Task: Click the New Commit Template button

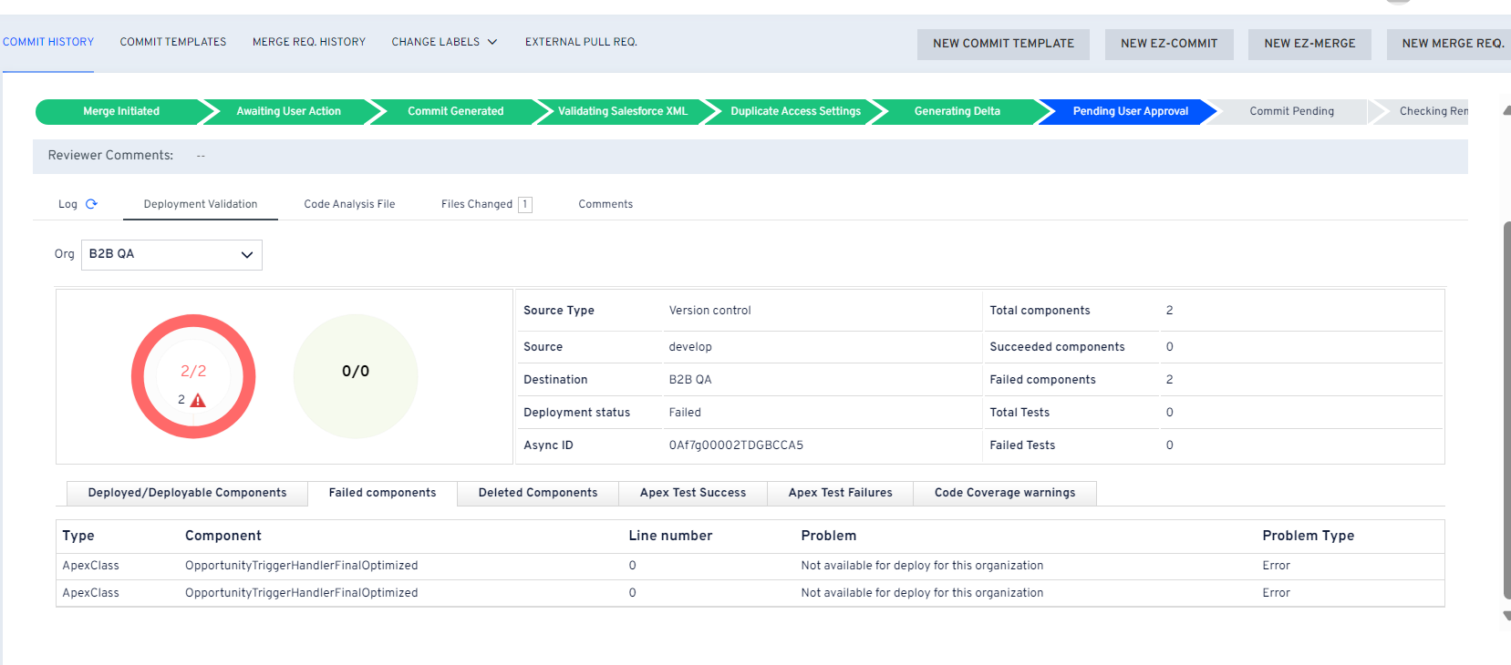Action: click(1002, 44)
